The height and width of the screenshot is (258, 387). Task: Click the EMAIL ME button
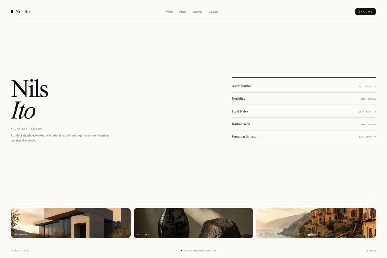(365, 12)
